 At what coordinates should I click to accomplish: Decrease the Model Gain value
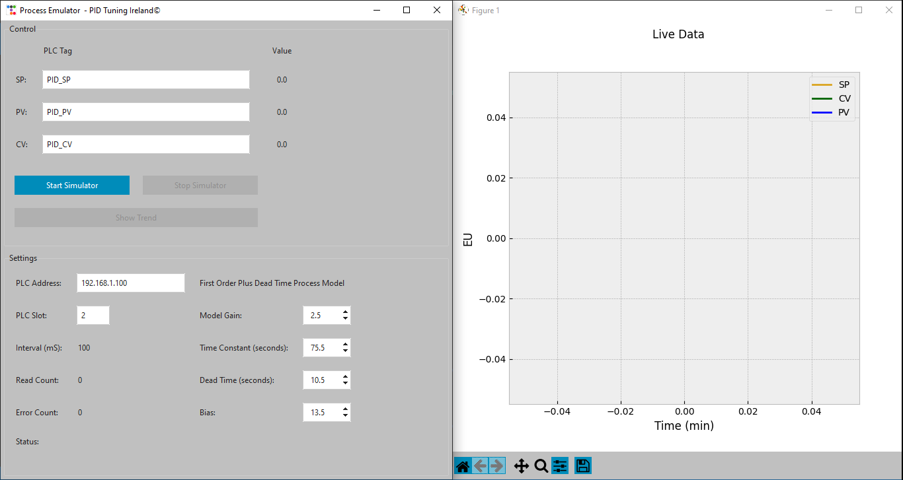[x=345, y=319]
